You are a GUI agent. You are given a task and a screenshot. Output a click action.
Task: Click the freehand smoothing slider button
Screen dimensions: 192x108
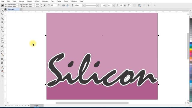coord(125,5)
